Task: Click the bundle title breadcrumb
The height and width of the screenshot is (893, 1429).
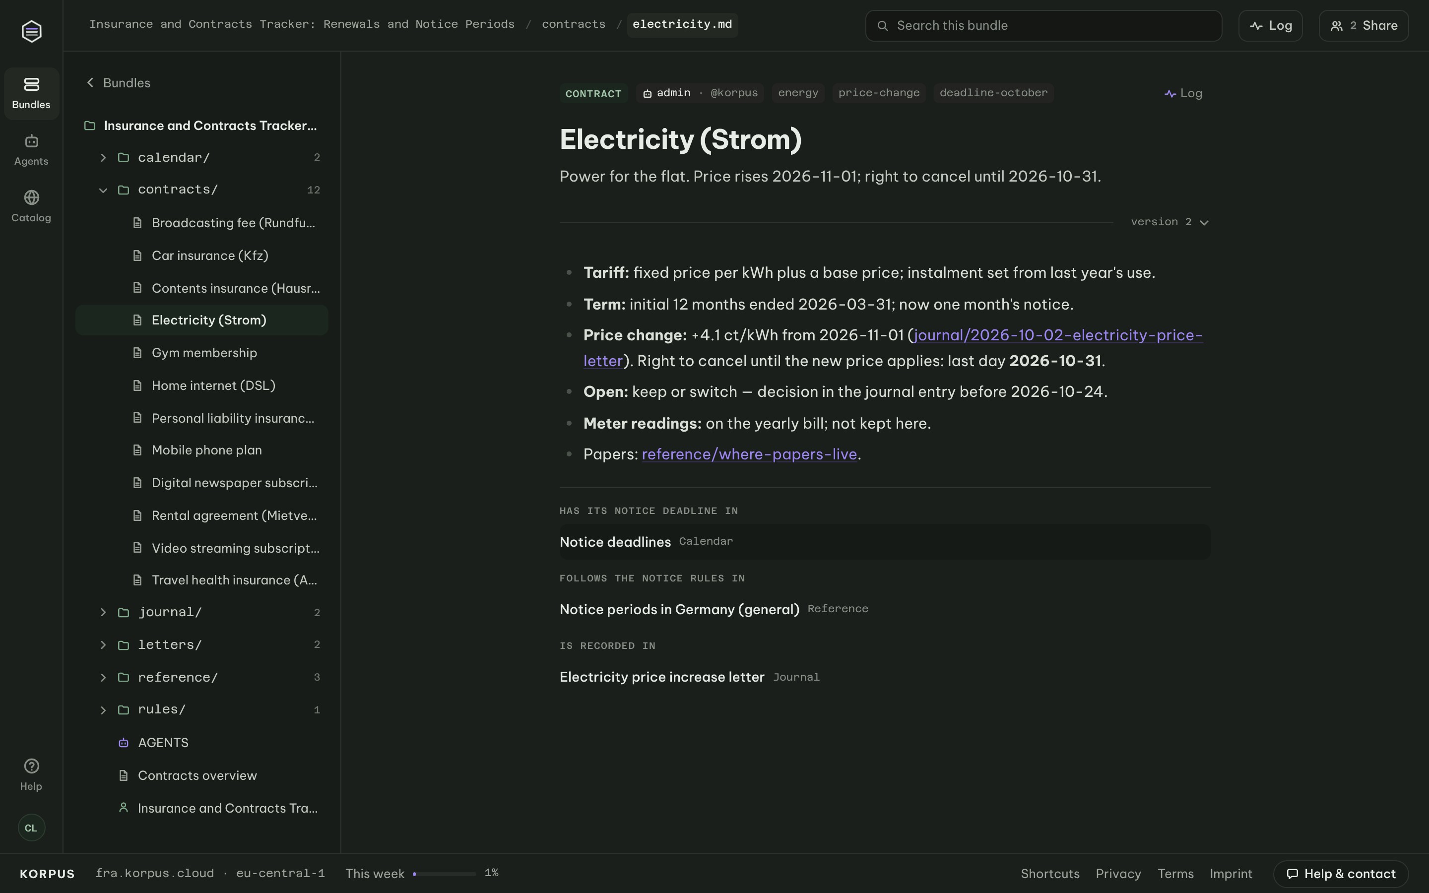Action: point(302,24)
